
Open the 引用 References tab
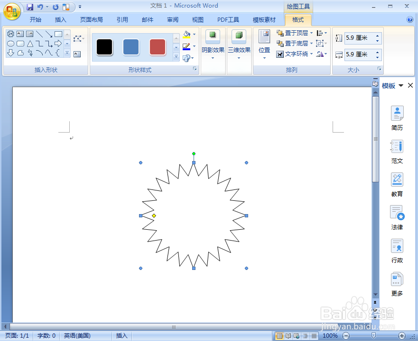point(122,20)
